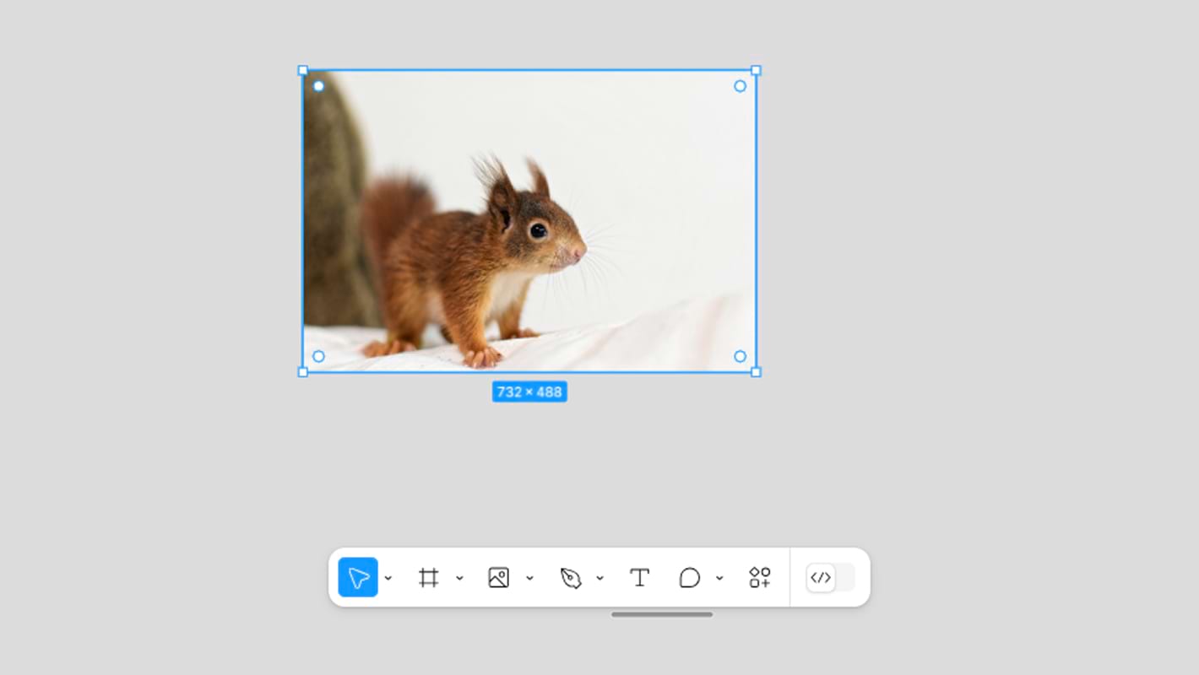1199x675 pixels.
Task: Click the bottom-right corner resize handle
Action: pyautogui.click(x=756, y=372)
